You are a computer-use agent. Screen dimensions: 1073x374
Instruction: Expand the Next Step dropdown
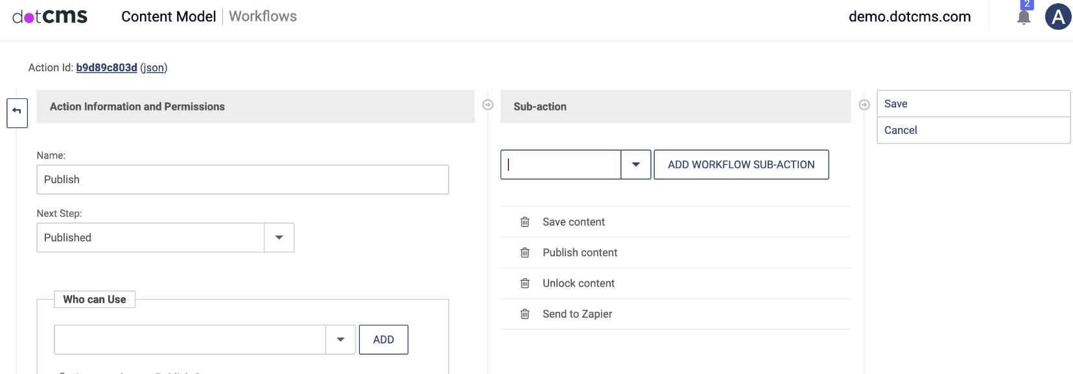click(x=279, y=237)
